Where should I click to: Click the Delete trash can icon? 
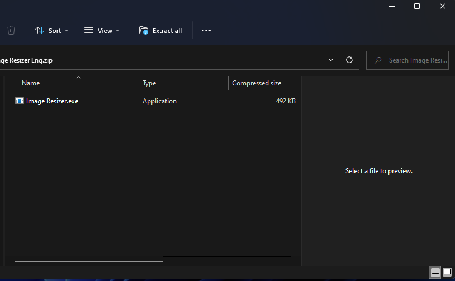[11, 31]
